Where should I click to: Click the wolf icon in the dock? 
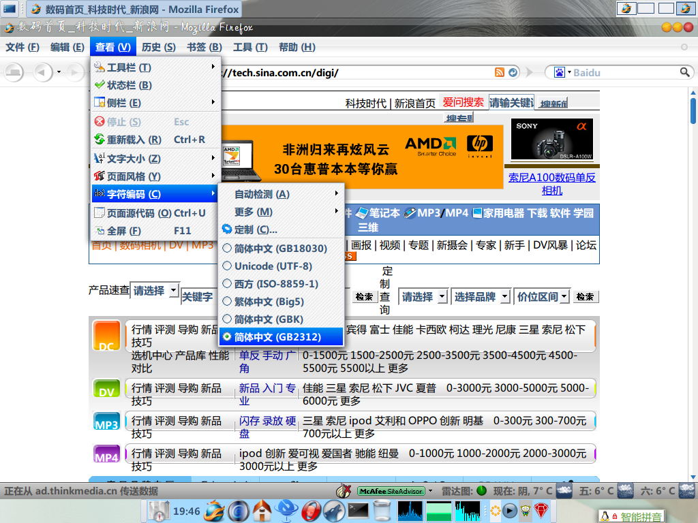(334, 511)
